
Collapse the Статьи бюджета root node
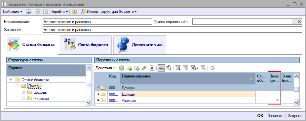click(11, 80)
